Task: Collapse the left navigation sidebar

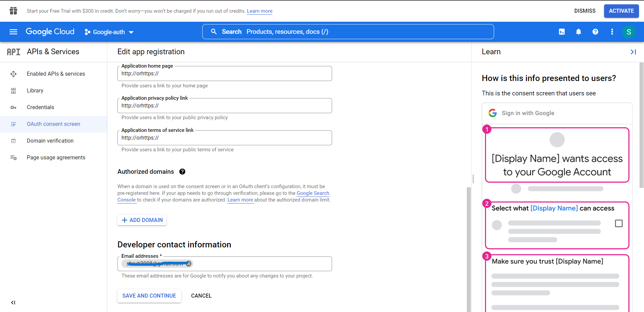Action: point(13,303)
